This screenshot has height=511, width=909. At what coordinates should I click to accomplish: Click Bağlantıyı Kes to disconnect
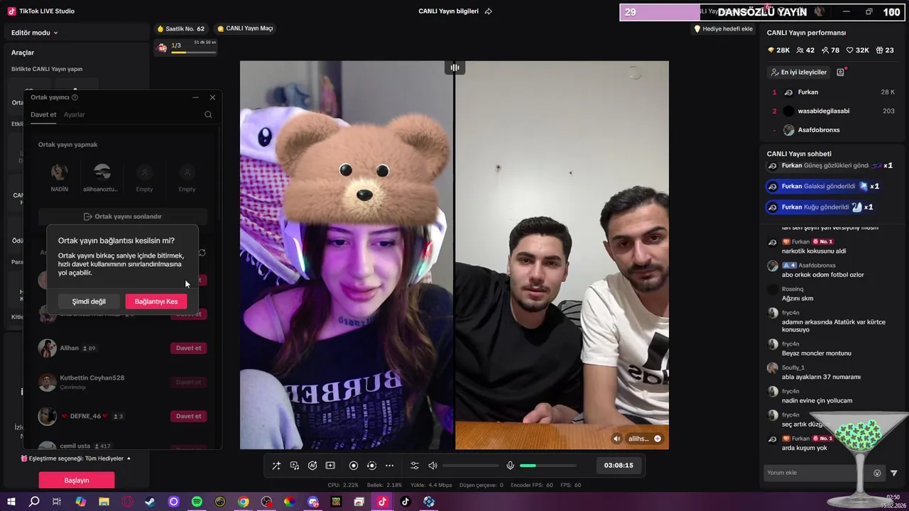(156, 302)
